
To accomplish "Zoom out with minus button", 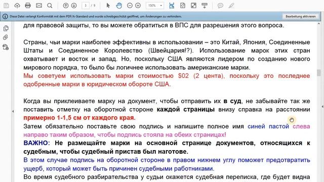I will coord(130,6).
